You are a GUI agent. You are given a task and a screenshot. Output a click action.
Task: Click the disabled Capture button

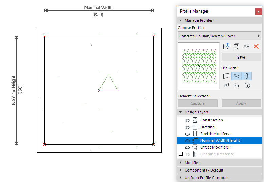click(x=198, y=103)
